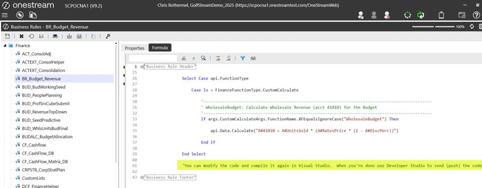Create a new business rule
Viewport: 482px width, 188px height.
click(7, 36)
